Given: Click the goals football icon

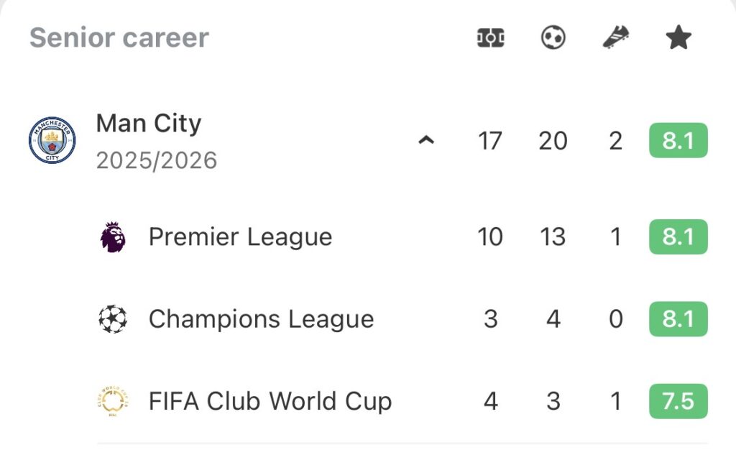Looking at the screenshot, I should 553,37.
